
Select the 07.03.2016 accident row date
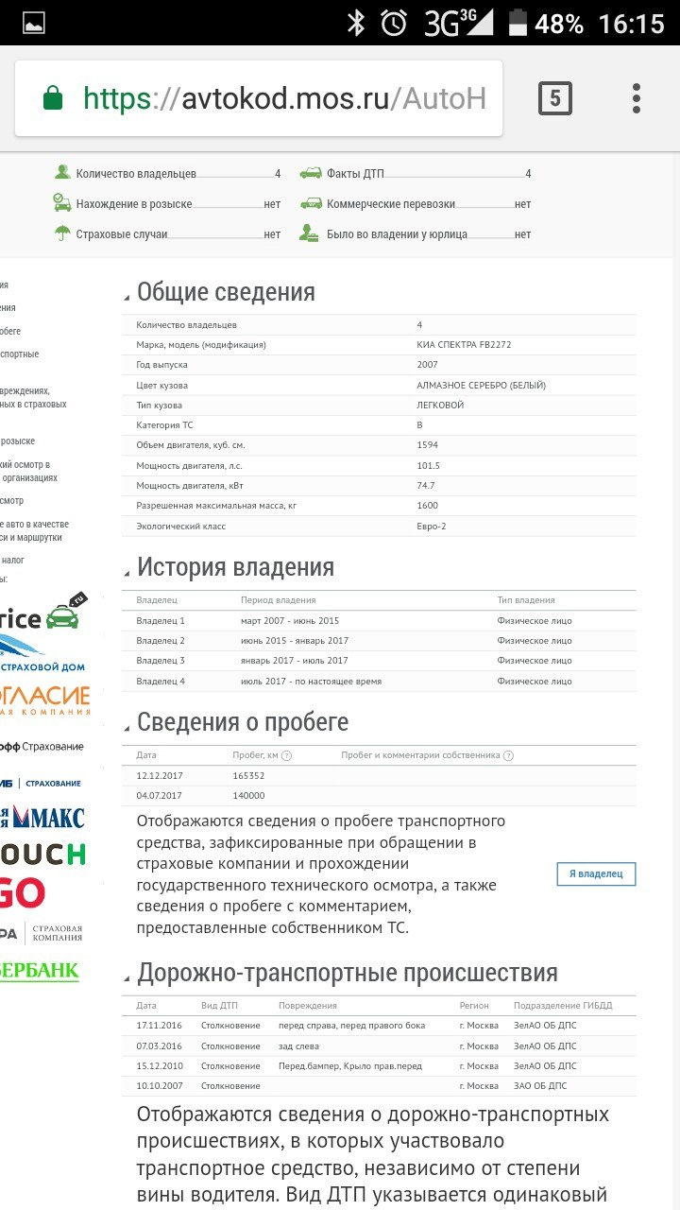[x=159, y=1046]
